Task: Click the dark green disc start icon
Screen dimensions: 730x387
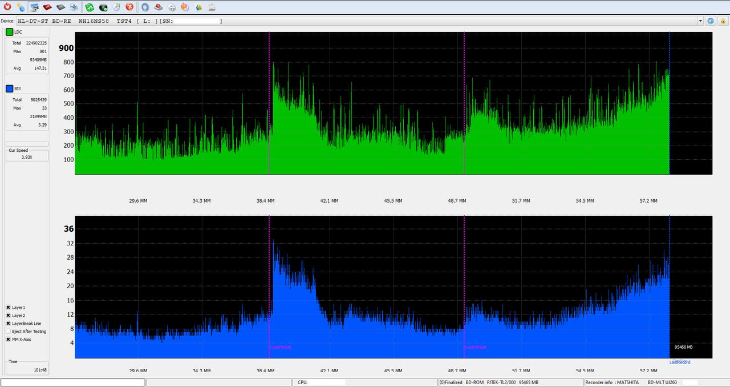Action: [103, 7]
